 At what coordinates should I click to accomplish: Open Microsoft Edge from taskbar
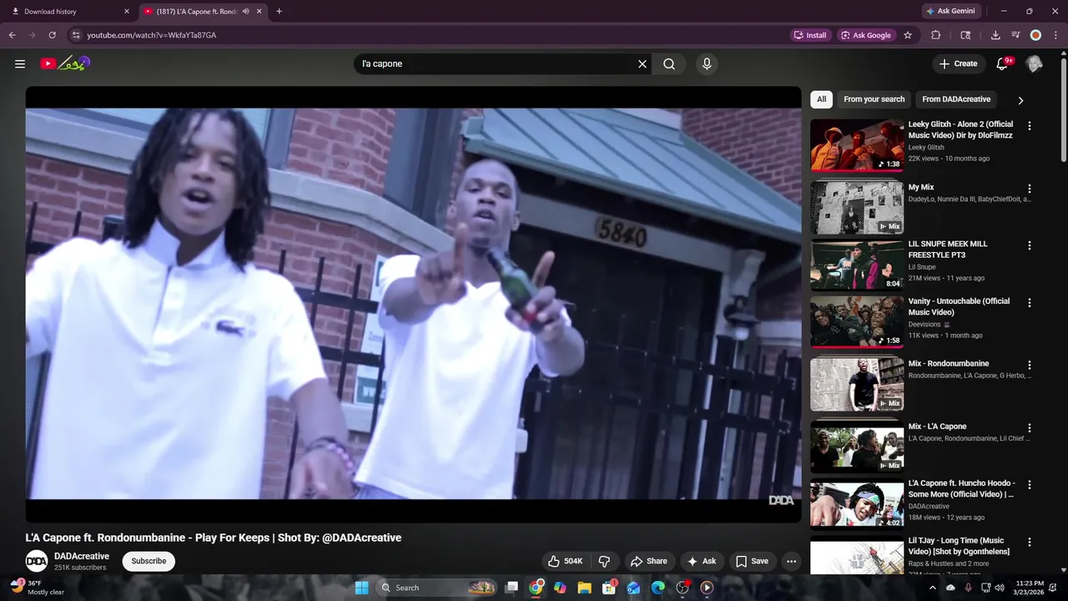tap(657, 588)
